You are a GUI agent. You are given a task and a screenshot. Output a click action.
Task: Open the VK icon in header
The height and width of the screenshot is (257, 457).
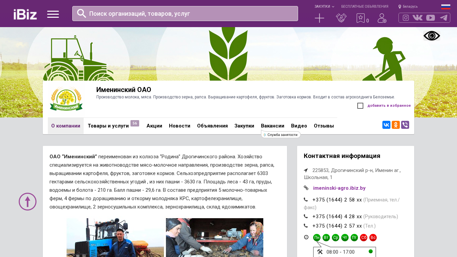[418, 18]
